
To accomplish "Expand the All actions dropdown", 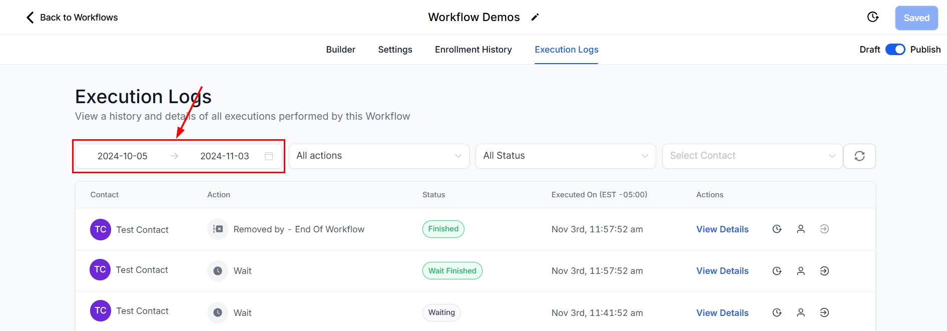I will pyautogui.click(x=379, y=156).
